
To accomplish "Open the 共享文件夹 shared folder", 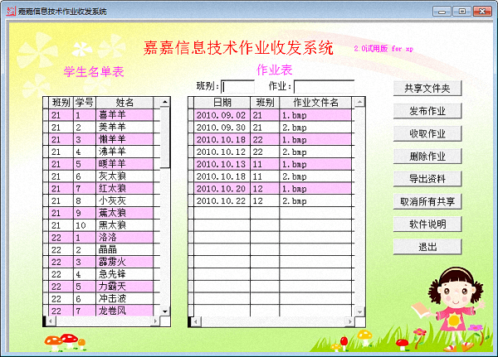I will click(427, 89).
